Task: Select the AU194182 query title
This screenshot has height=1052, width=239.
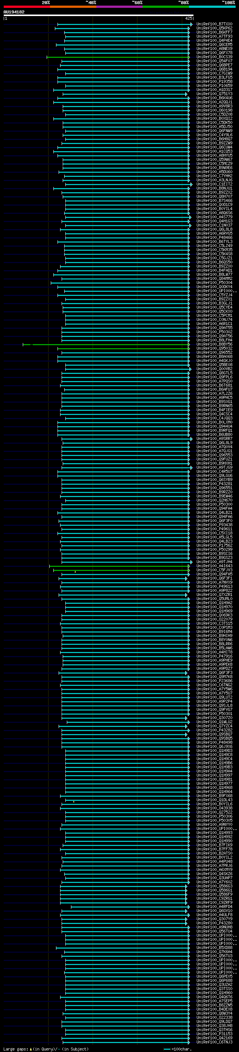Action: pos(14,12)
